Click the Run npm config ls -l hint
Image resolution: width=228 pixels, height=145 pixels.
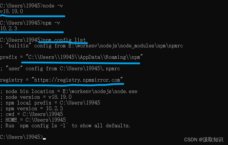(x=65, y=126)
